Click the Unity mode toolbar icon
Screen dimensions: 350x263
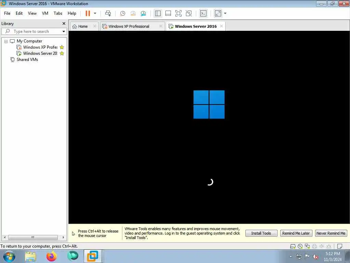[x=189, y=13]
